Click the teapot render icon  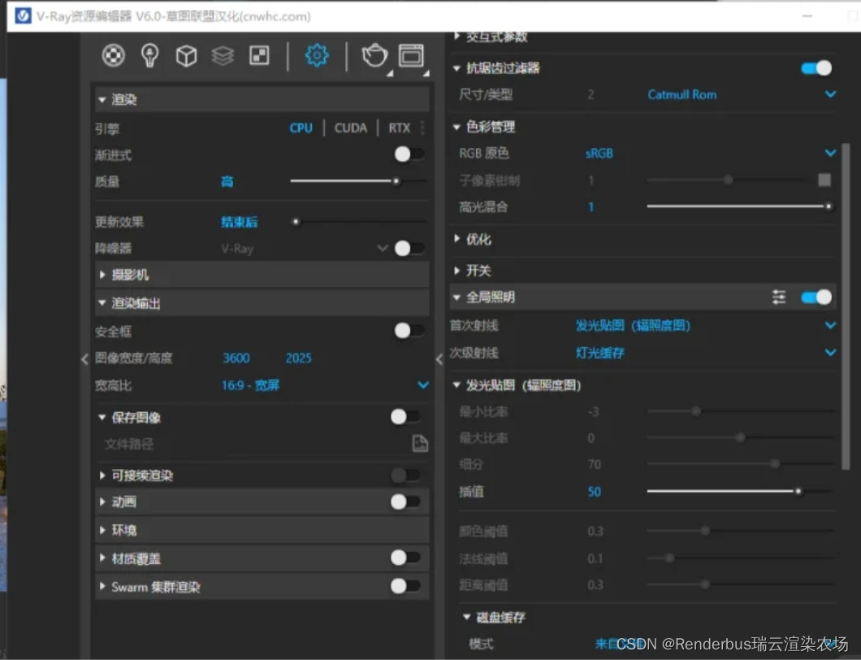click(374, 55)
